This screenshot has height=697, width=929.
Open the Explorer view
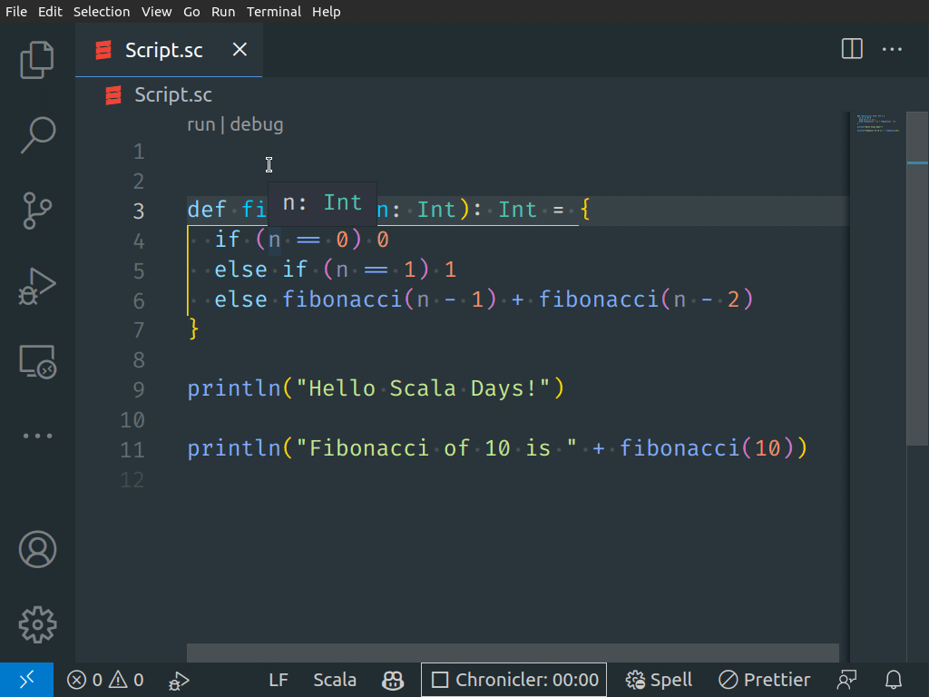click(37, 60)
